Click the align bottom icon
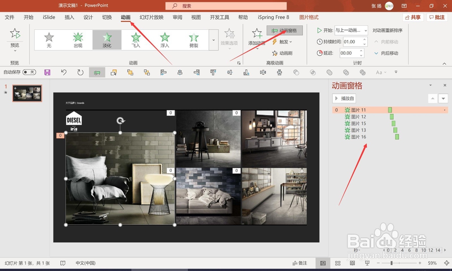 [x=246, y=72]
